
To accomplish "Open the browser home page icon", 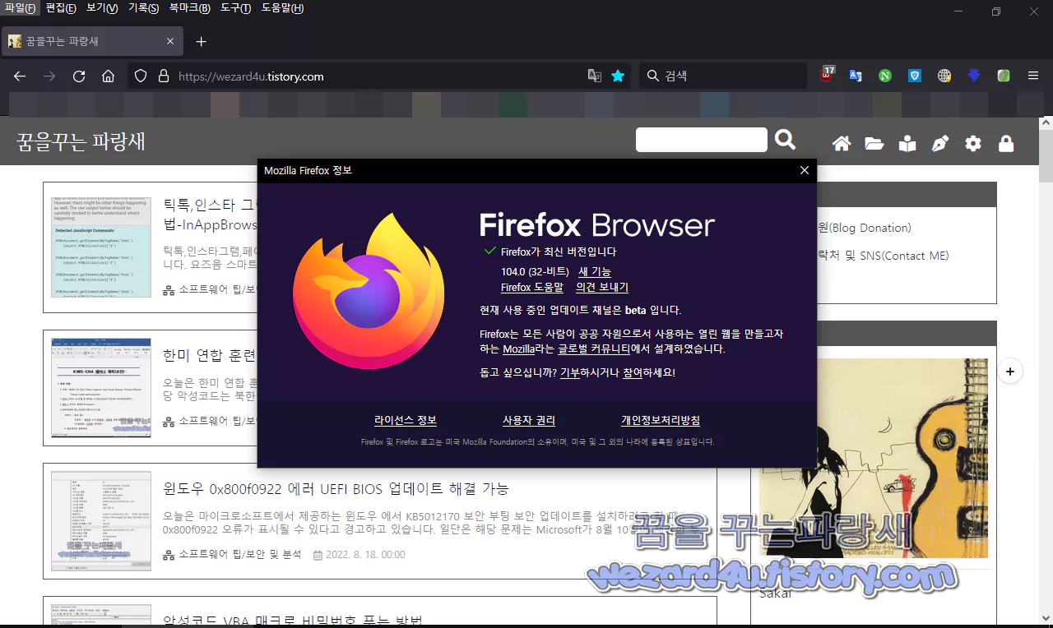I will click(x=108, y=76).
